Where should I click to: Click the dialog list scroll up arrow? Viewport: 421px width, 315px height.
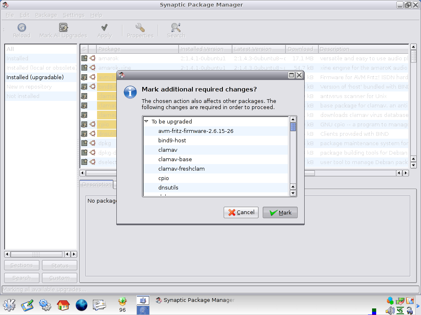point(293,119)
